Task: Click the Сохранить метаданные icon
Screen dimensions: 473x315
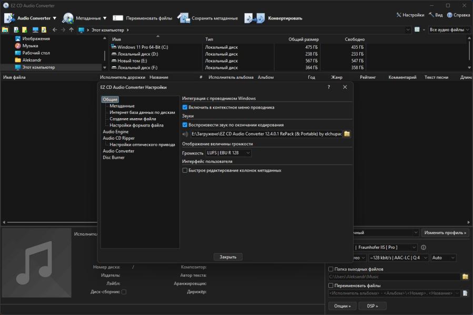Action: (183, 18)
